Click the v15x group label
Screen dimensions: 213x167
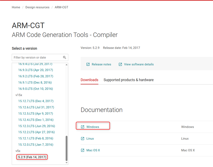click(x=19, y=95)
